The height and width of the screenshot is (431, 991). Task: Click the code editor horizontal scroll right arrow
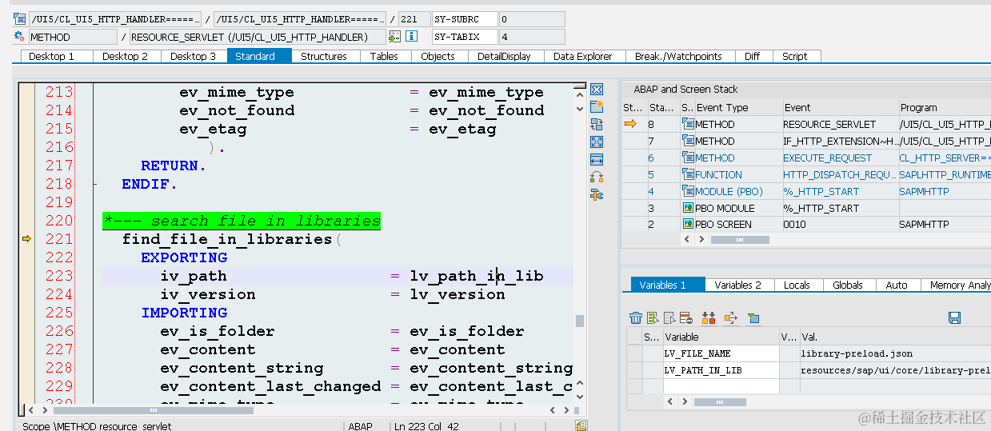click(x=567, y=409)
